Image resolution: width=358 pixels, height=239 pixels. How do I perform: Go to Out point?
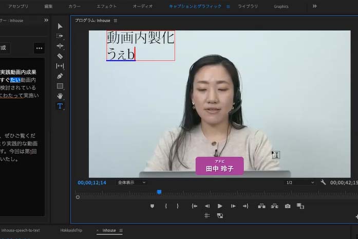pos(246,206)
